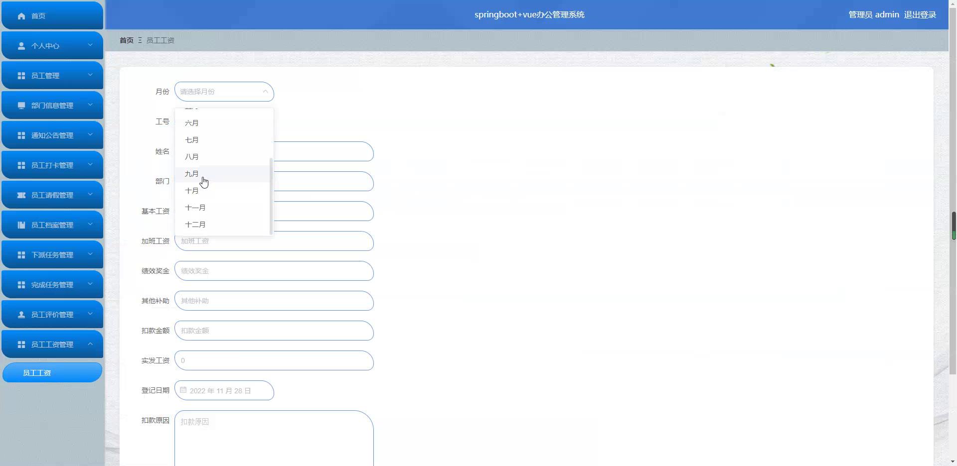The height and width of the screenshot is (466, 957).
Task: Click 退出登录 to log out
Action: (x=920, y=15)
